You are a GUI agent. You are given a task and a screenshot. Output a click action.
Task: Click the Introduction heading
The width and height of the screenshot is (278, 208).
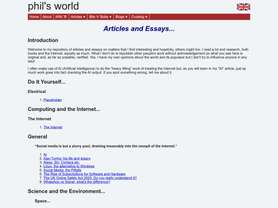(43, 40)
